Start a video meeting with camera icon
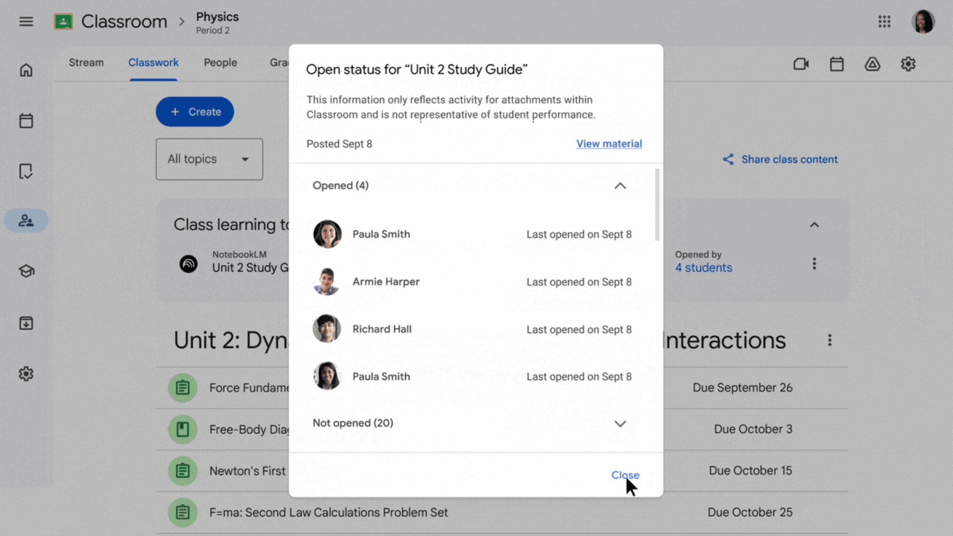This screenshot has width=953, height=536. point(801,64)
